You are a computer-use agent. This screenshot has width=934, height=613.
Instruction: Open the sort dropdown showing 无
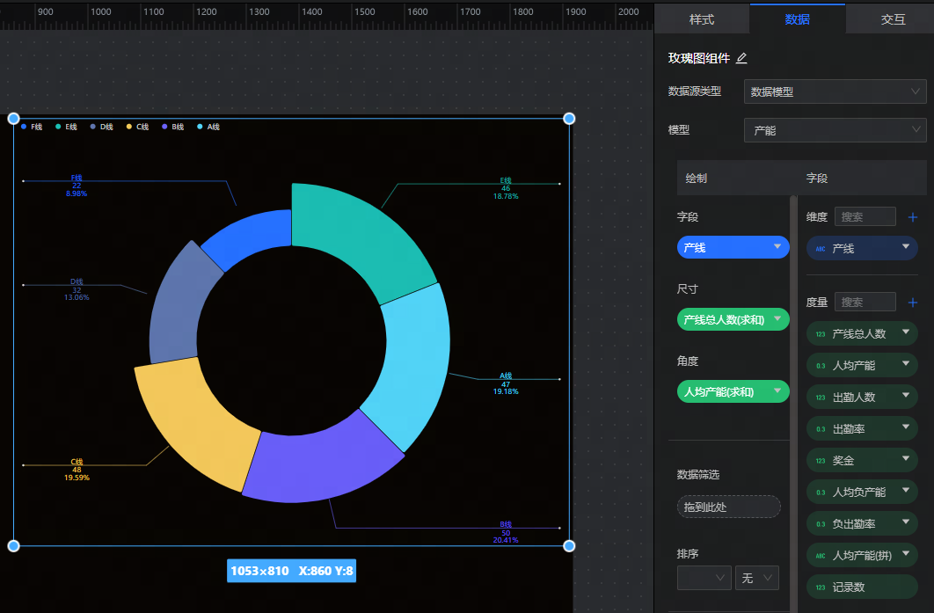[x=757, y=578]
